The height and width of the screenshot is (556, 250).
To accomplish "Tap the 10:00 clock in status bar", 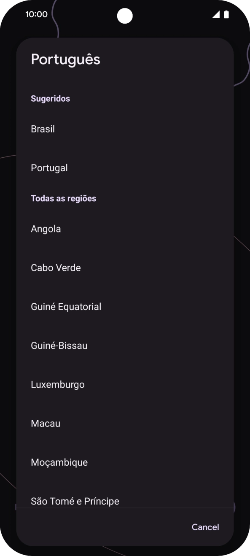I will (32, 13).
